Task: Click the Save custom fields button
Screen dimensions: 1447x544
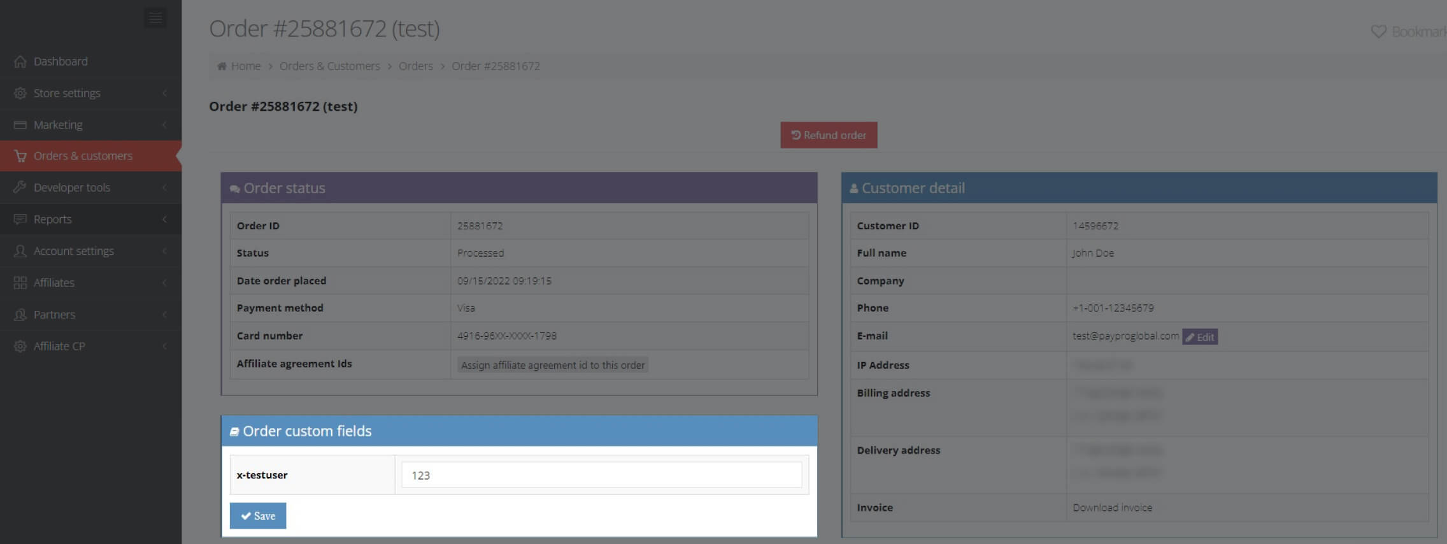Action: point(258,516)
